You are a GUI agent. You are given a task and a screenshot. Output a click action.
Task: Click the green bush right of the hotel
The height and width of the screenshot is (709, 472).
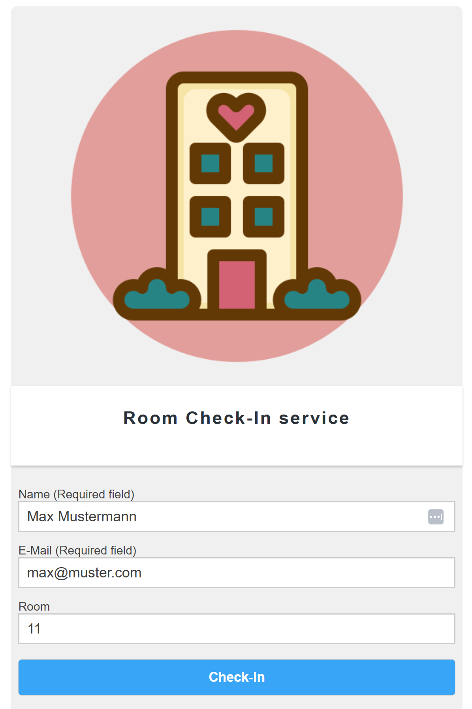(317, 296)
